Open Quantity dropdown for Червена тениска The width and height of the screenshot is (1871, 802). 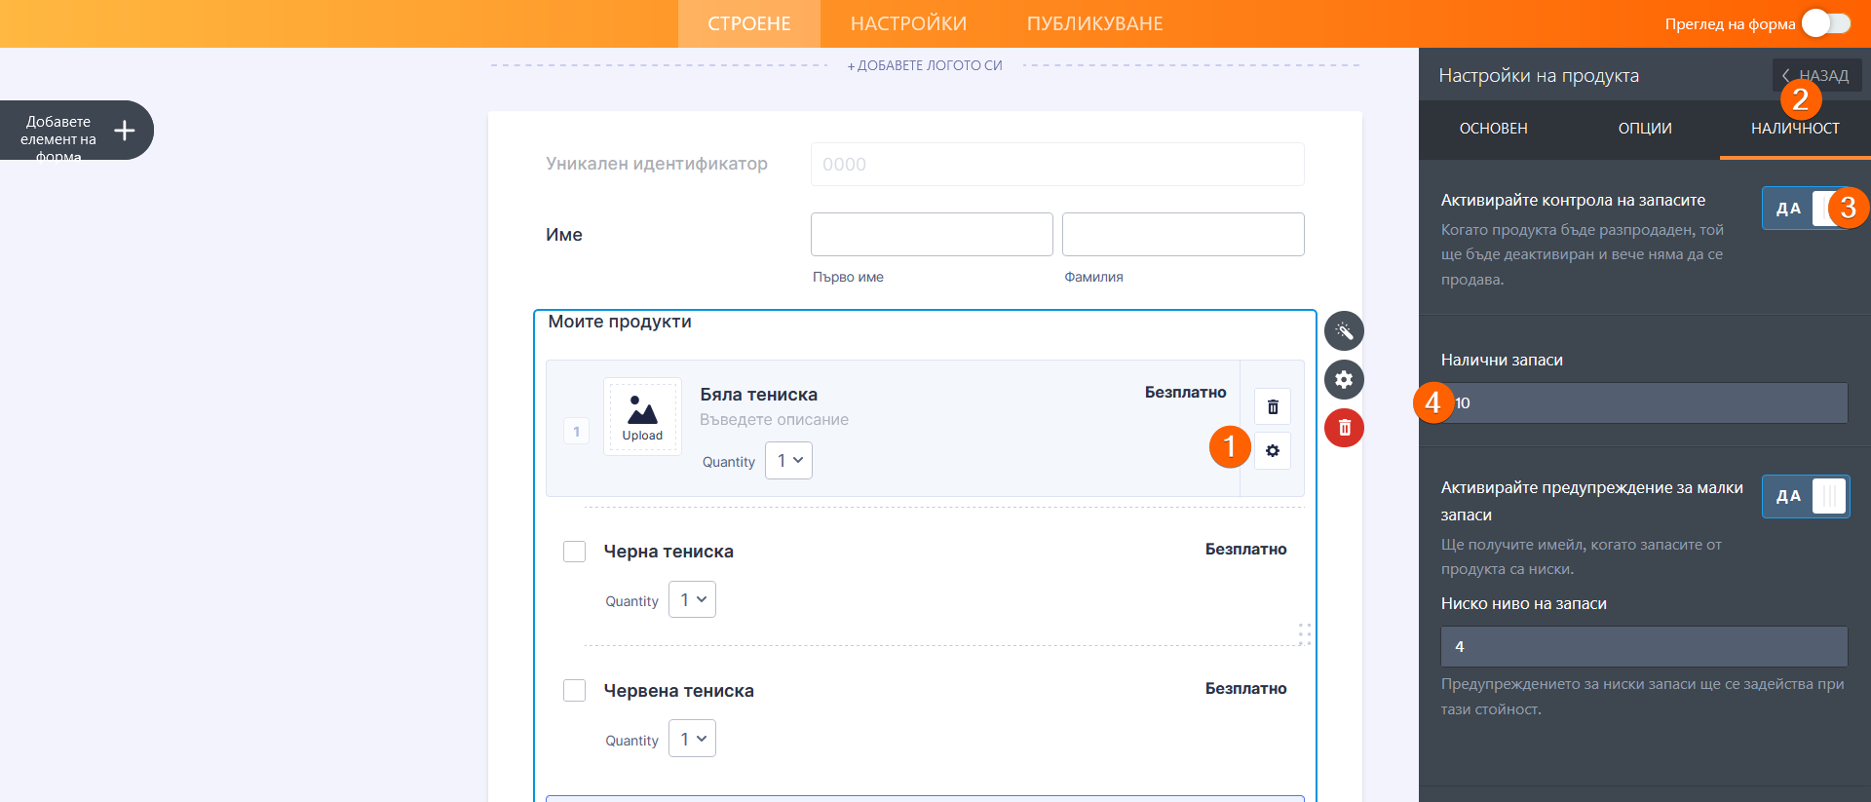[692, 739]
